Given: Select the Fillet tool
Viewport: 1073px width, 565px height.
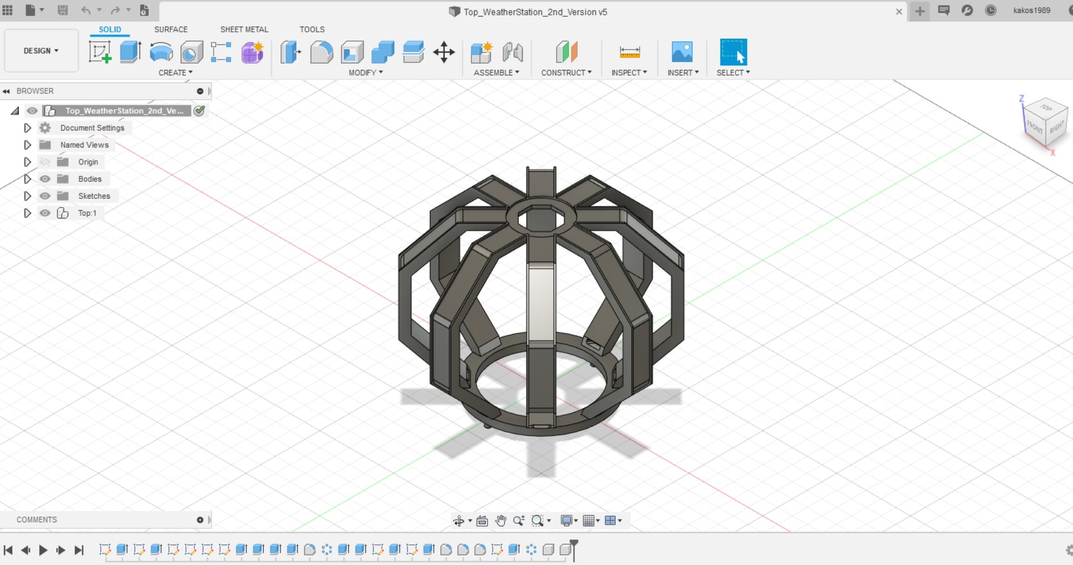Looking at the screenshot, I should tap(322, 52).
